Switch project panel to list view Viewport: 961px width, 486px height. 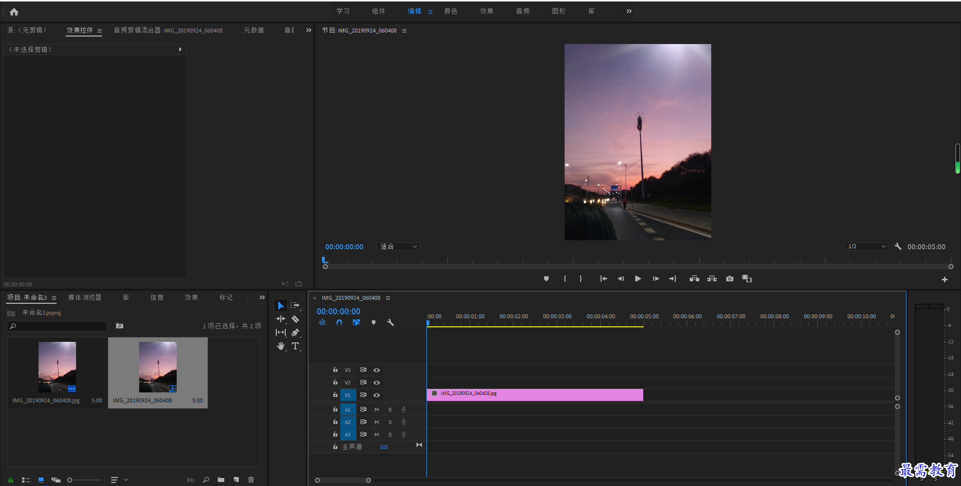[x=26, y=480]
